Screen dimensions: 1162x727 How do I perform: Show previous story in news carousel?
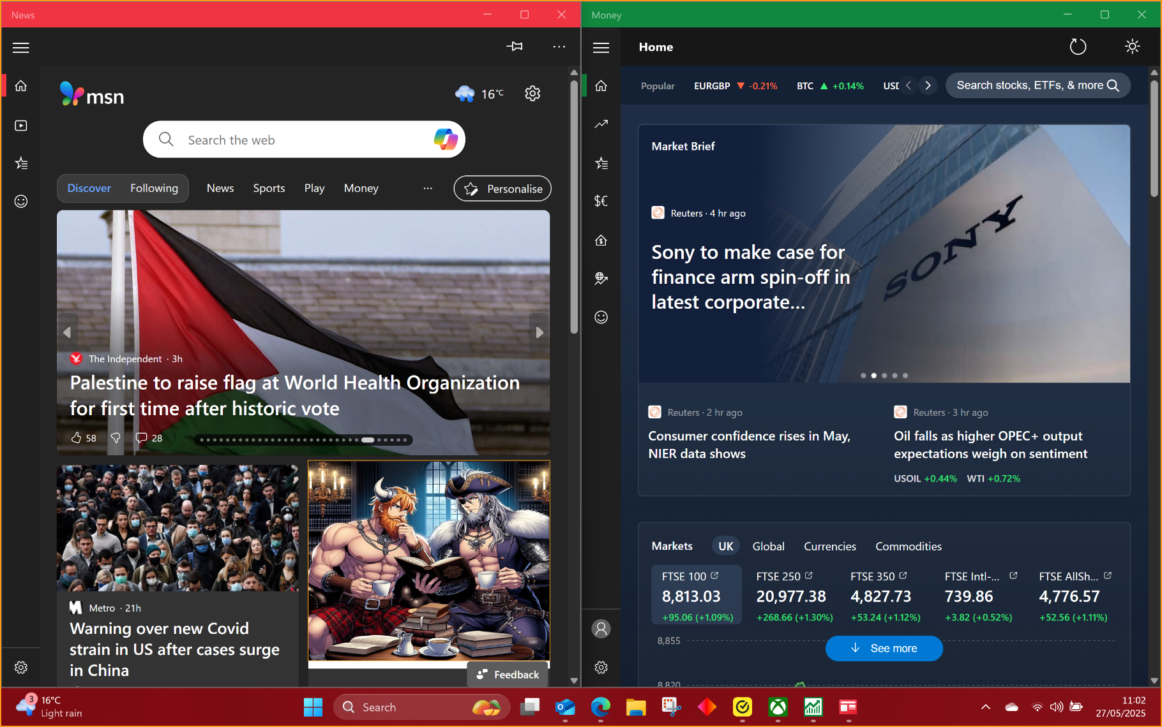pyautogui.click(x=67, y=332)
